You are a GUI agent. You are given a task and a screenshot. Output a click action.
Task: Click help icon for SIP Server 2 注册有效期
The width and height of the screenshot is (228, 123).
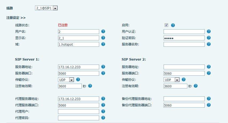(196, 86)
